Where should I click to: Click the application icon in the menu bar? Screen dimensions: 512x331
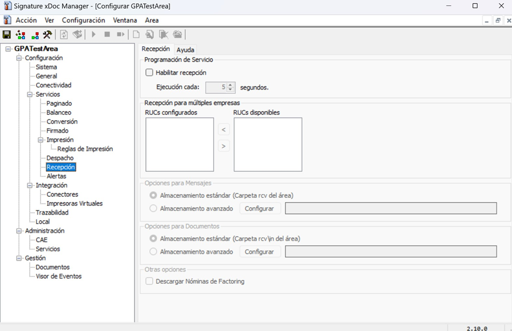click(7, 20)
